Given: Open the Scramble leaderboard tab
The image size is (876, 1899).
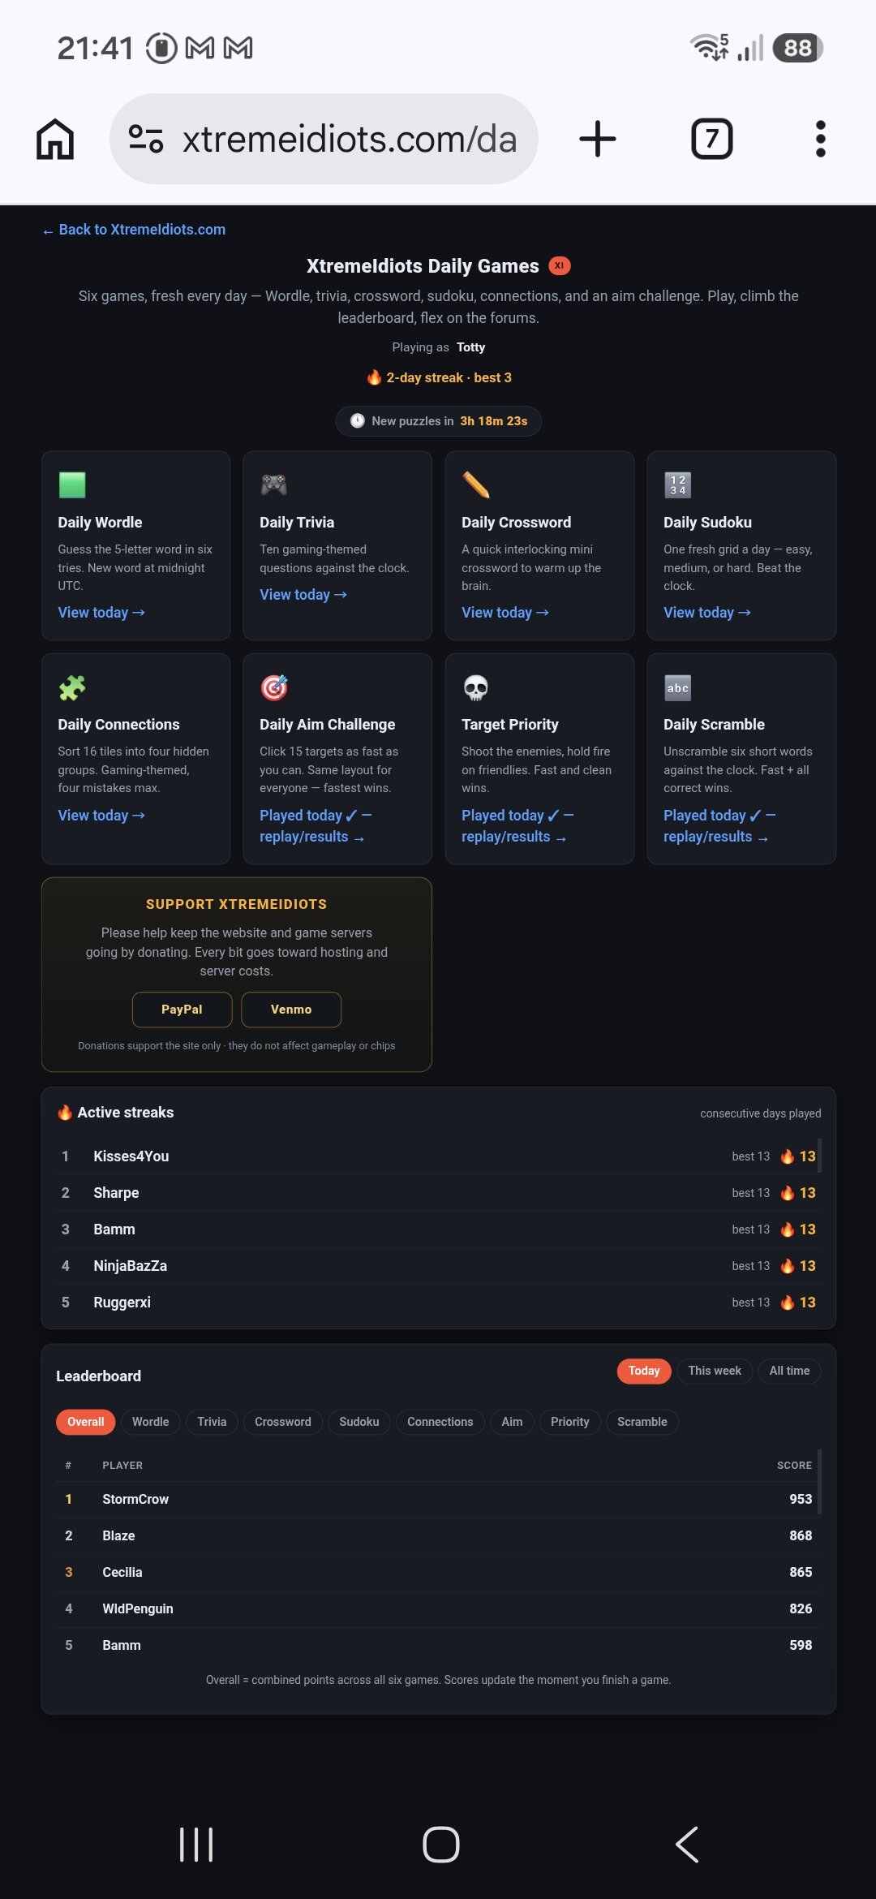Looking at the screenshot, I should point(642,1422).
